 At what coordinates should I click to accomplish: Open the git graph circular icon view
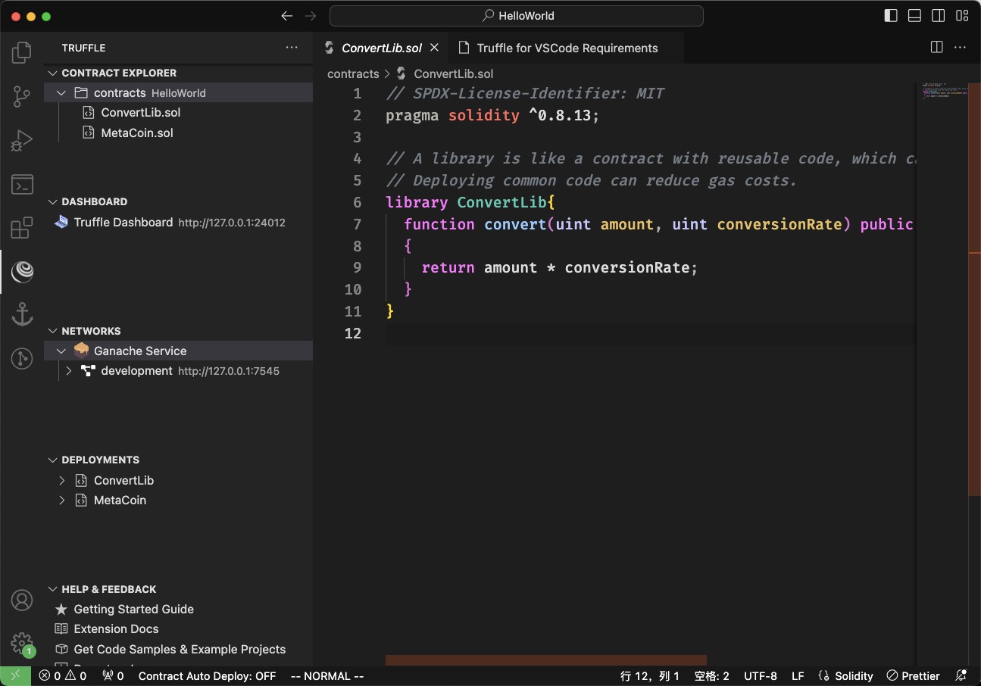point(22,358)
